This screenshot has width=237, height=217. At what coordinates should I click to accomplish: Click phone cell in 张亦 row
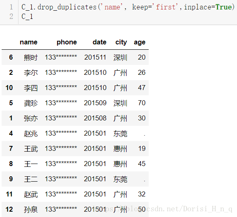pos(61,118)
